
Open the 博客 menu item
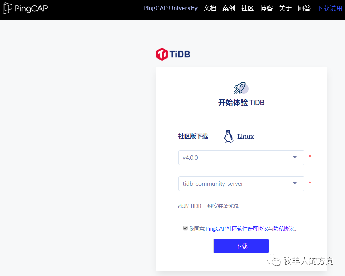[266, 8]
